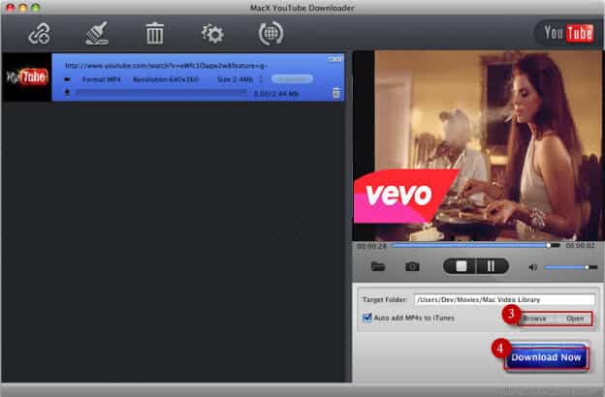
Task: Pause the preview video
Action: click(x=492, y=266)
